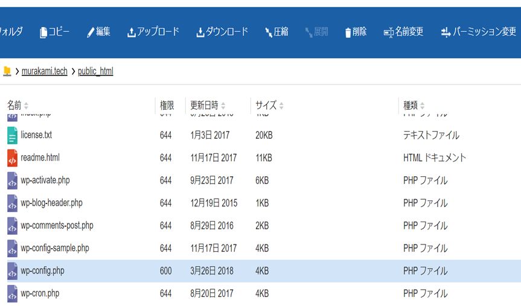Sort by Size (サイズ) column
521x306 pixels.
coord(269,106)
